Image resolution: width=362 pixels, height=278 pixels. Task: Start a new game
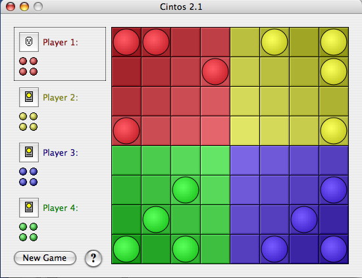click(45, 258)
